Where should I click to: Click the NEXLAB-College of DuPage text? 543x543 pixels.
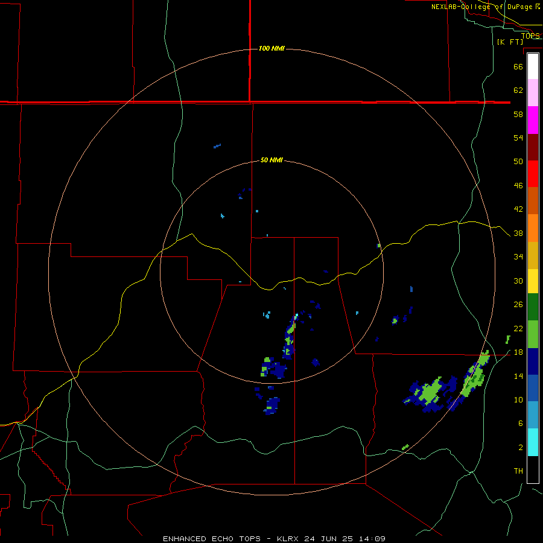(x=481, y=7)
